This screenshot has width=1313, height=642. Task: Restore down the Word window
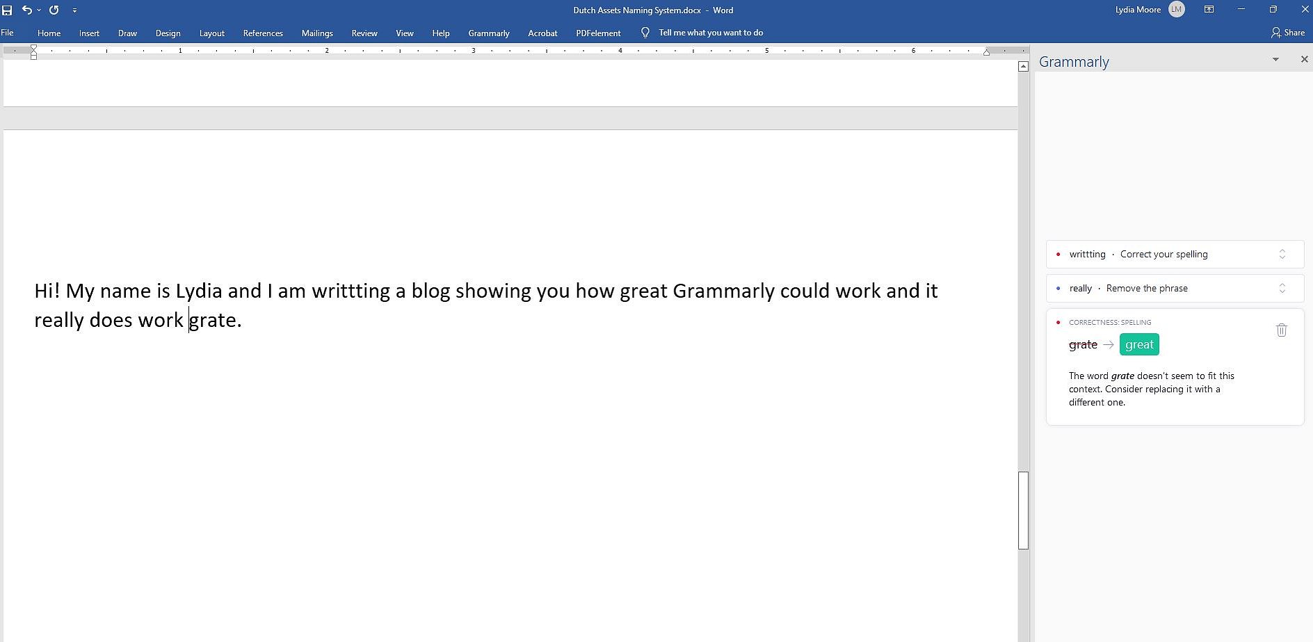tap(1273, 9)
